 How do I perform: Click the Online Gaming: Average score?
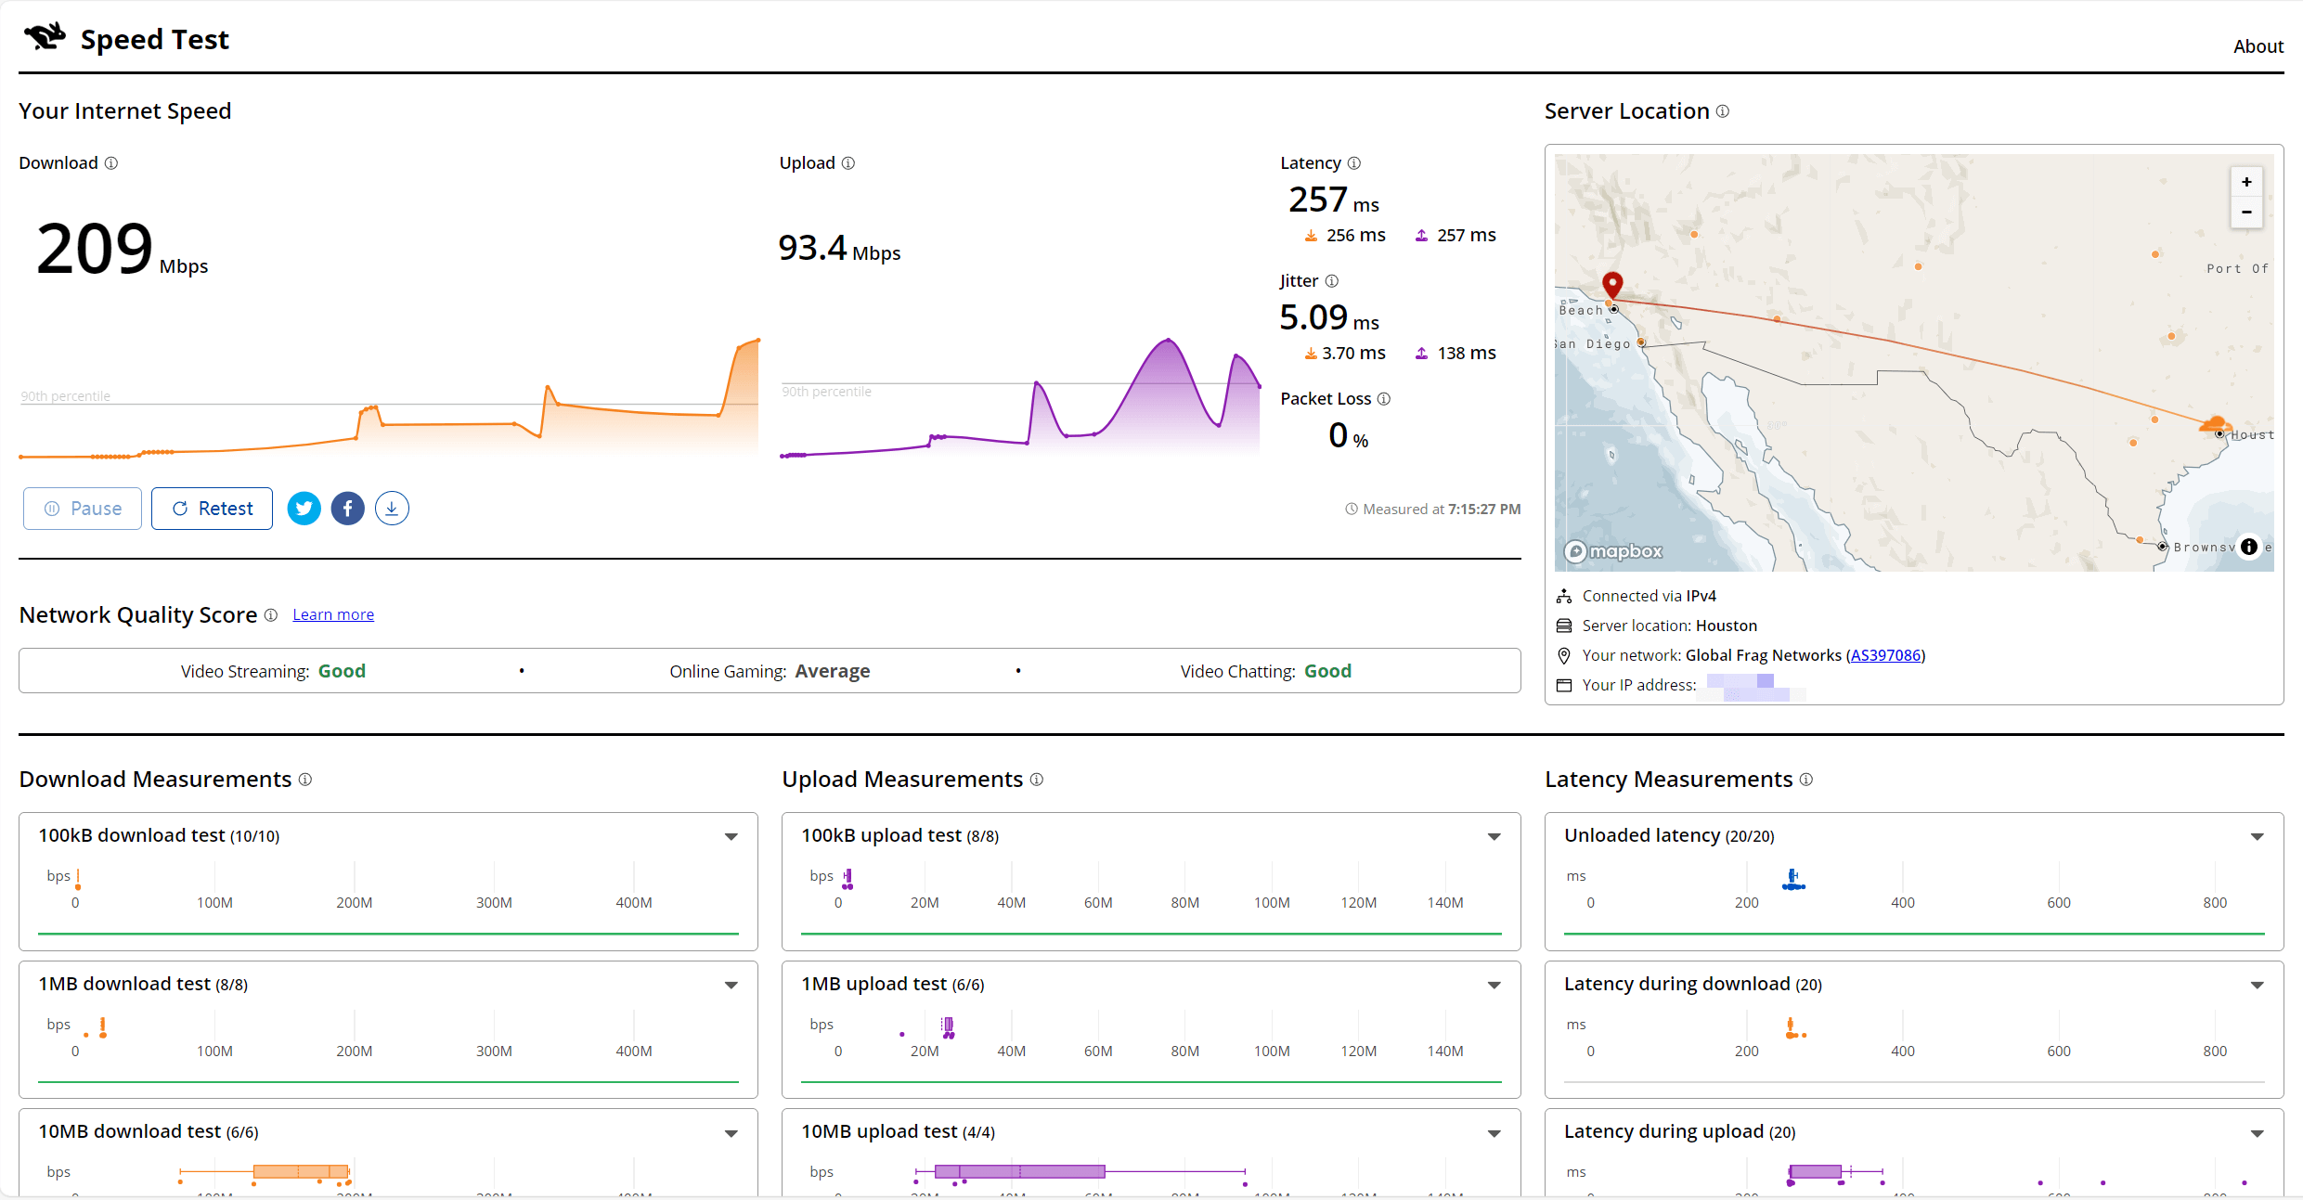coord(770,671)
